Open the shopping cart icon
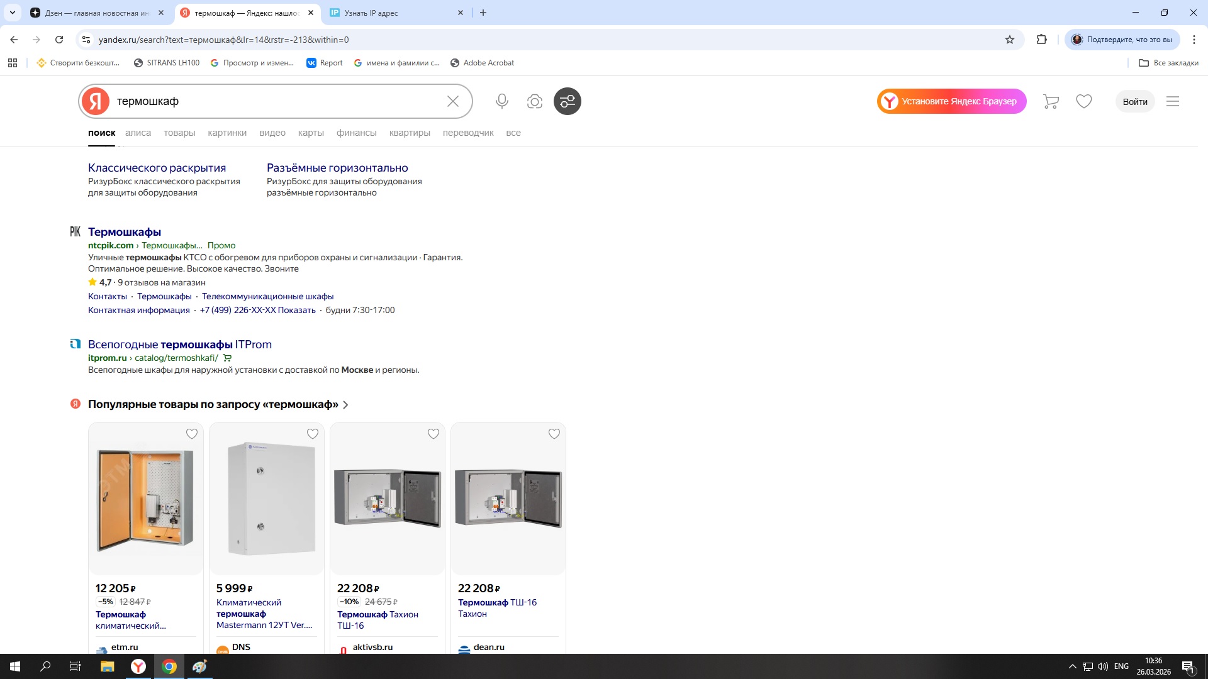This screenshot has height=679, width=1208. pos(1051,101)
